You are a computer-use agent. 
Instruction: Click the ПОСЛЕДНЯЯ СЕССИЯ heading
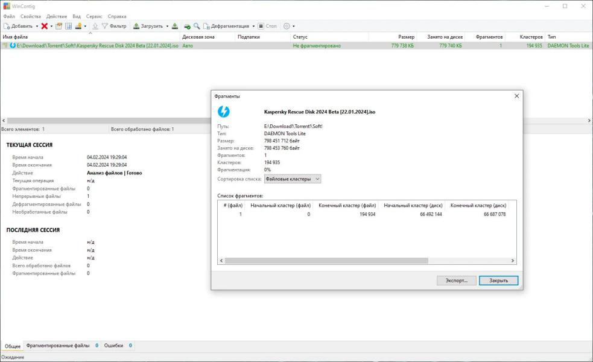(33, 230)
